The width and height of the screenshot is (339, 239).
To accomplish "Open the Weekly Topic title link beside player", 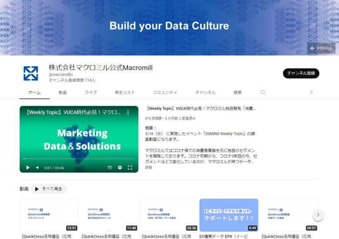I will coord(200,109).
